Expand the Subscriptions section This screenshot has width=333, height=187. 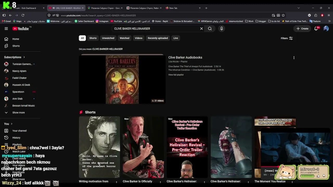tap(15, 57)
